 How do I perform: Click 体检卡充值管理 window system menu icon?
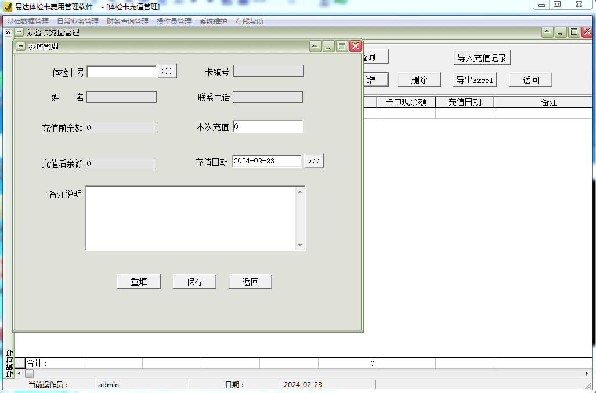(19, 32)
